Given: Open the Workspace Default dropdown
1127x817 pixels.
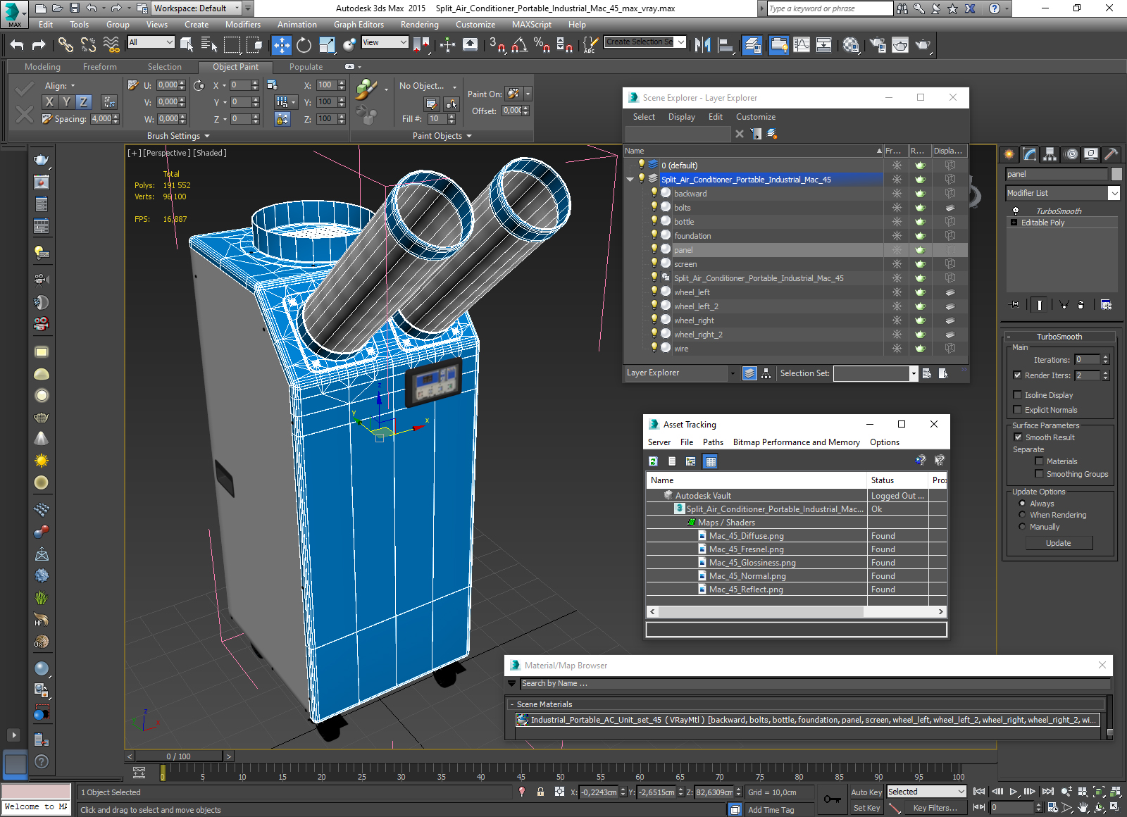Looking at the screenshot, I should point(197,8).
